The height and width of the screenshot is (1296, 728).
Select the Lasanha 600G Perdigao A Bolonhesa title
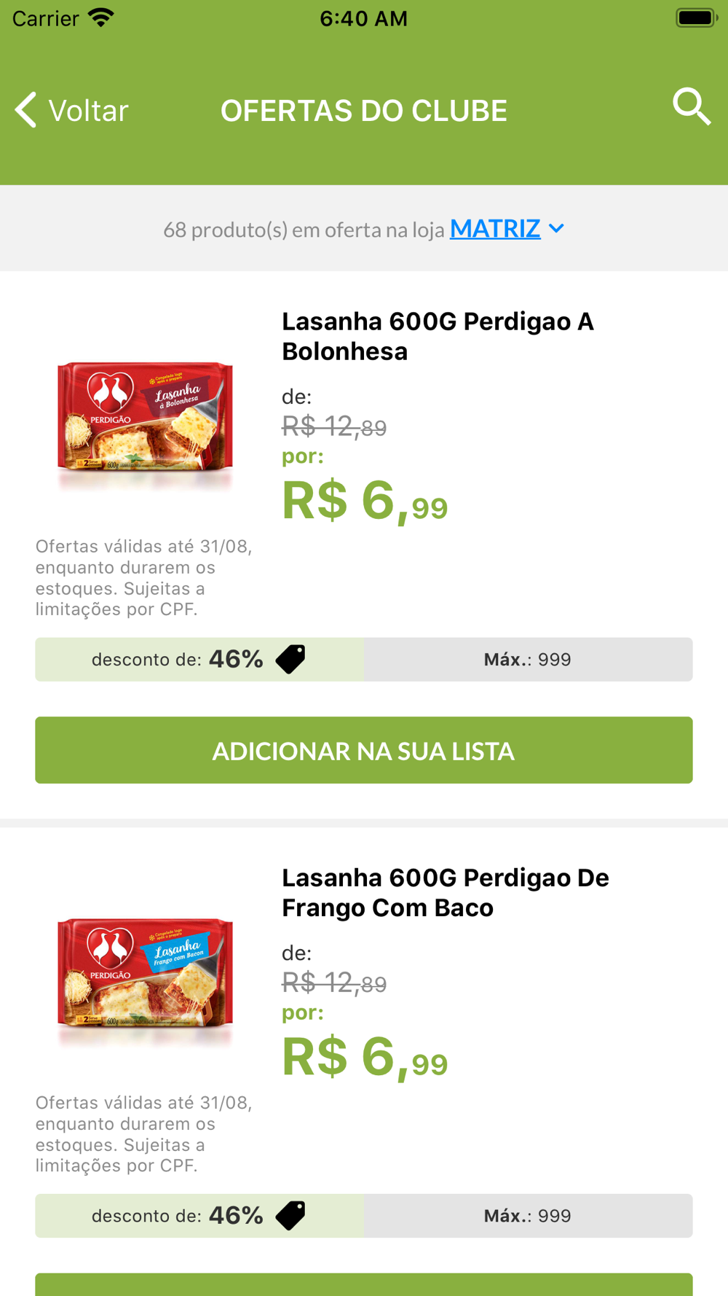[438, 336]
